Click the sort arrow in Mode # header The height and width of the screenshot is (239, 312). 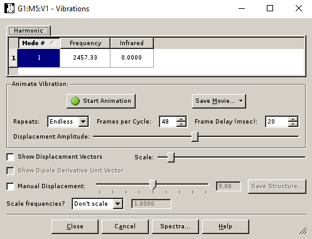point(51,43)
